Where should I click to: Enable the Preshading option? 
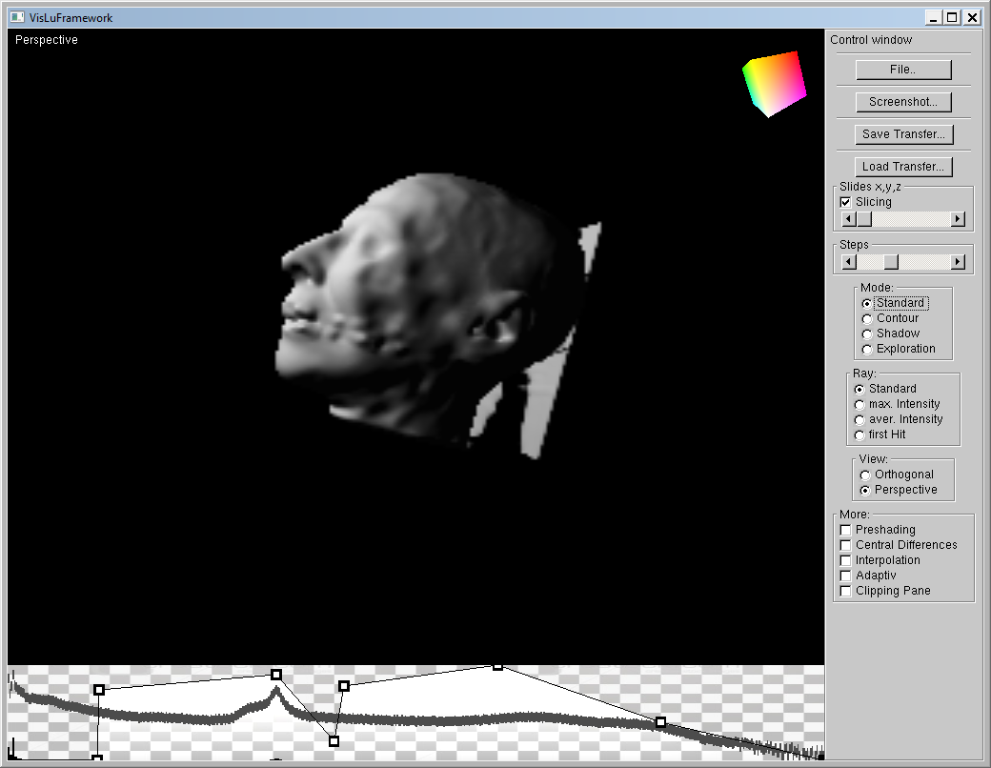click(845, 530)
